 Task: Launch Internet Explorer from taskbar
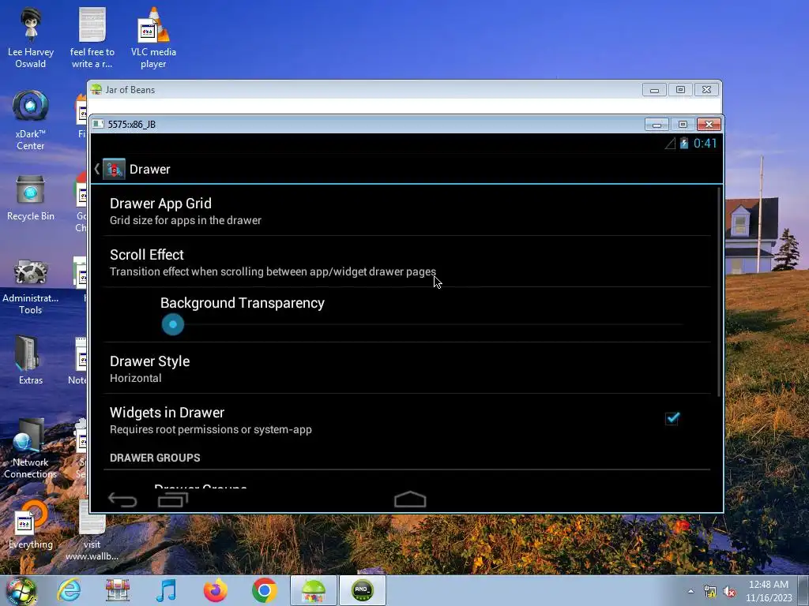pos(70,590)
